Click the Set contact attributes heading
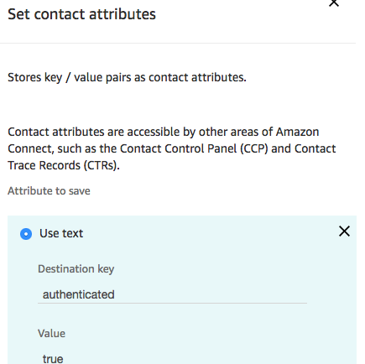 tap(81, 14)
